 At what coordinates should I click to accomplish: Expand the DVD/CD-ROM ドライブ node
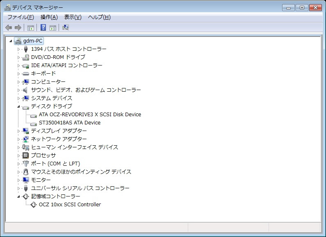18,57
